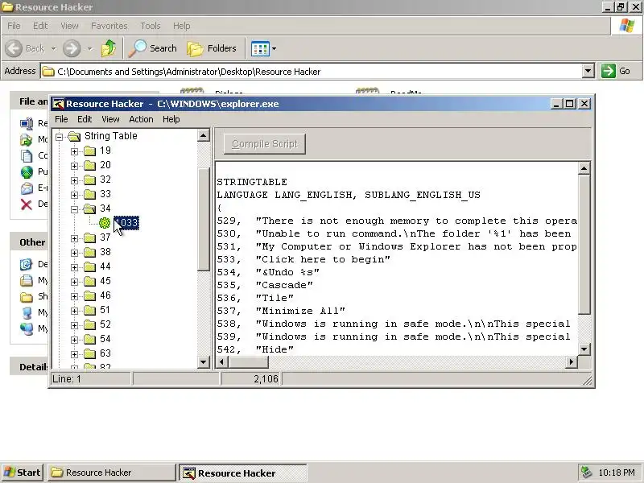Click the active Resource Hacker taskbar button
The image size is (644, 483).
tap(243, 473)
